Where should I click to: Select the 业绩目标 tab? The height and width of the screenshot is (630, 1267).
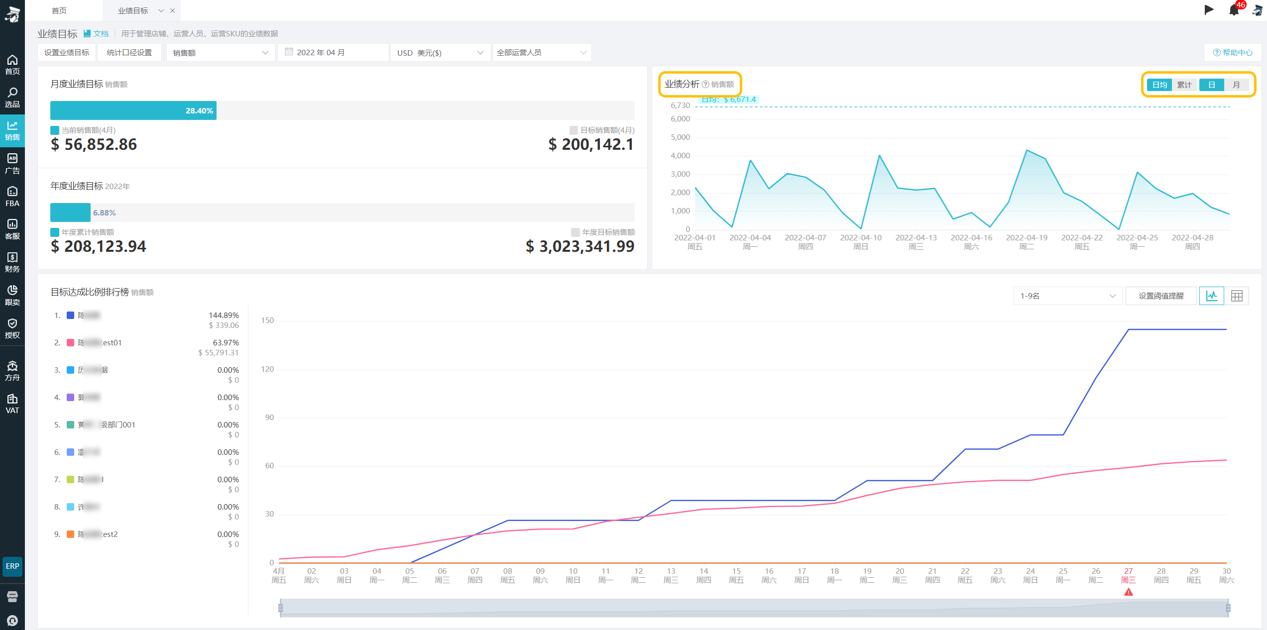point(133,10)
